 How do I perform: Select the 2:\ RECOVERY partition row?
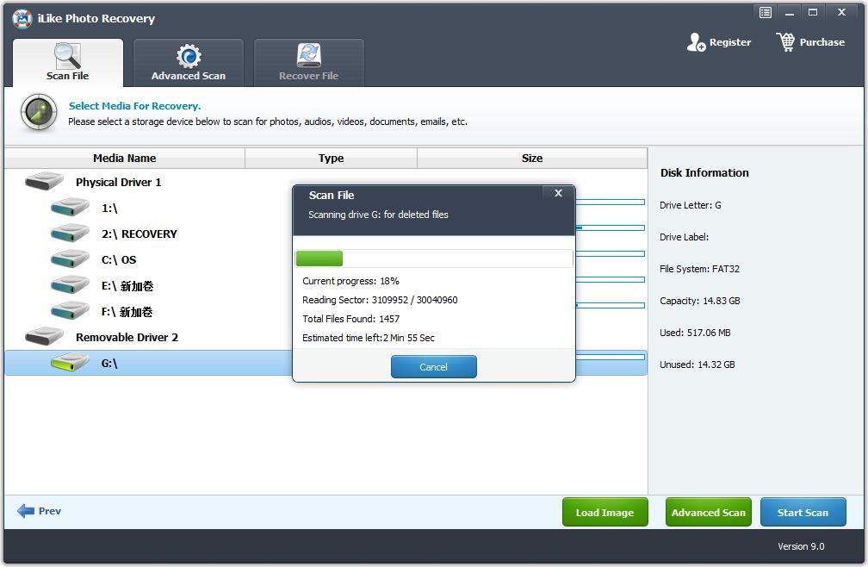pyautogui.click(x=139, y=234)
